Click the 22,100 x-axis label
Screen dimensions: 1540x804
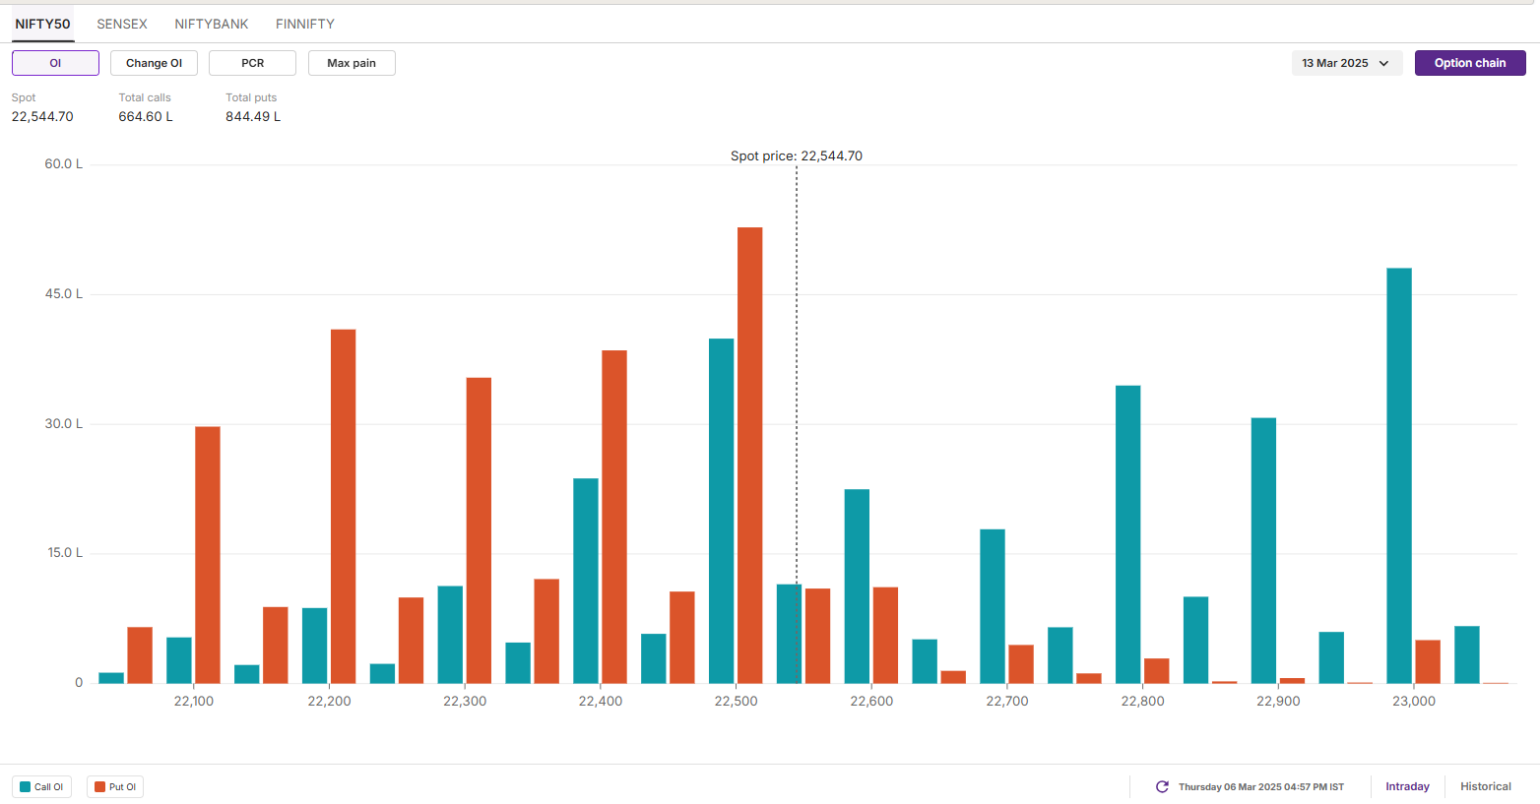[193, 701]
